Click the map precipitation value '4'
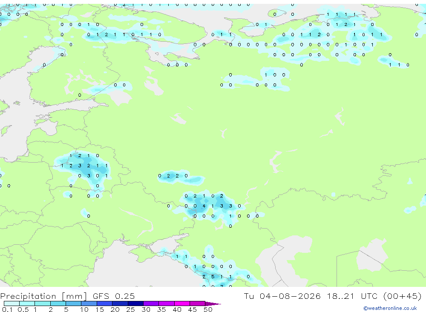 pyautogui.click(x=204, y=206)
